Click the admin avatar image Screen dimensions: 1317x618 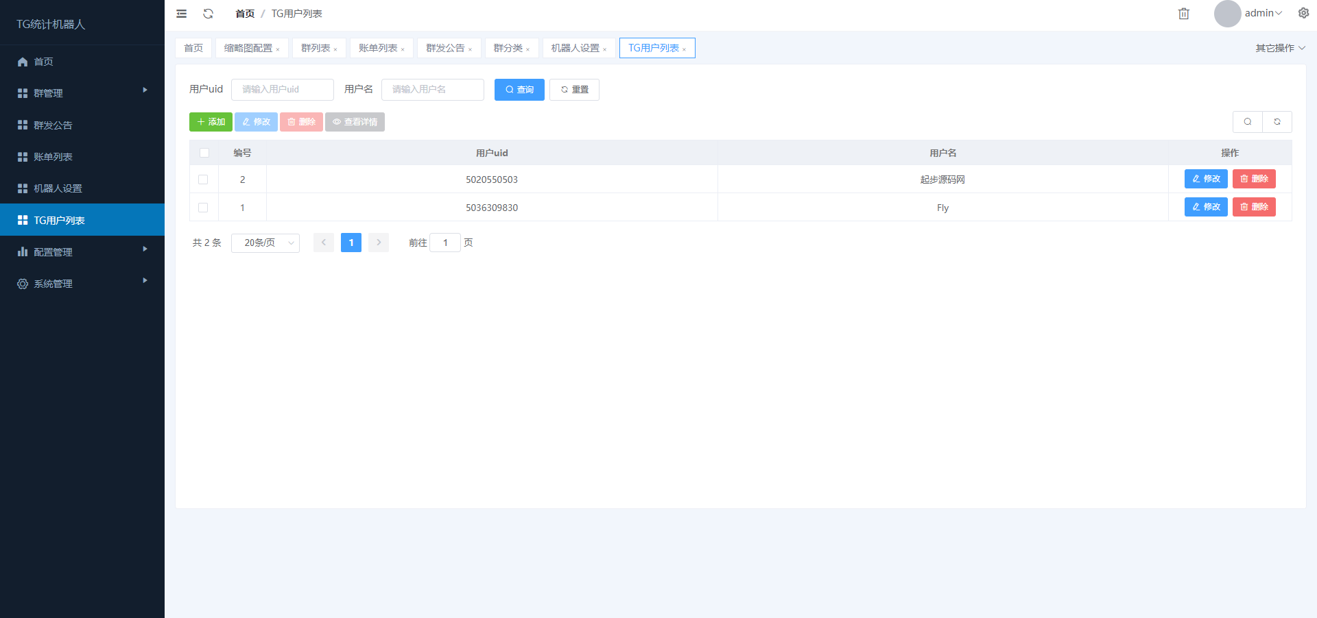pyautogui.click(x=1227, y=14)
